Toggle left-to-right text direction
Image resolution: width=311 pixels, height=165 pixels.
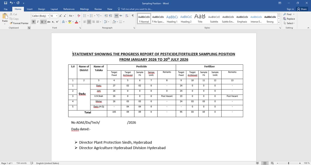point(116,16)
